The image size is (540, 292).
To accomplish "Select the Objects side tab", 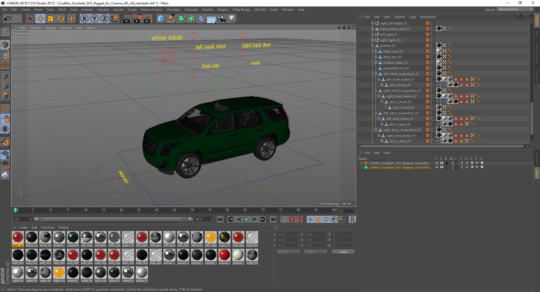I will click(537, 21).
